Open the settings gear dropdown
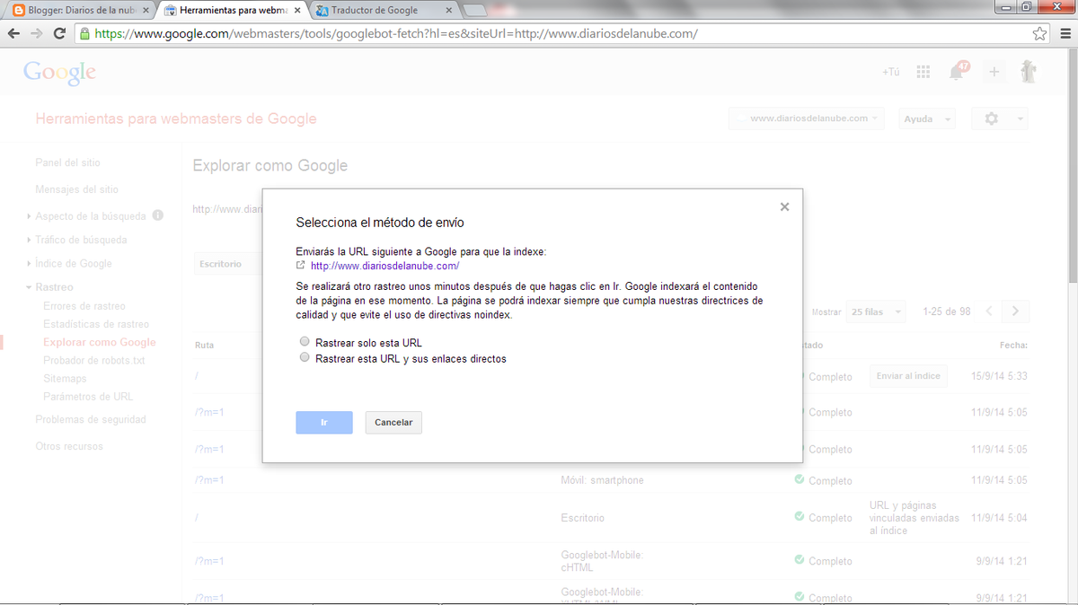The height and width of the screenshot is (605, 1078). (x=1000, y=118)
